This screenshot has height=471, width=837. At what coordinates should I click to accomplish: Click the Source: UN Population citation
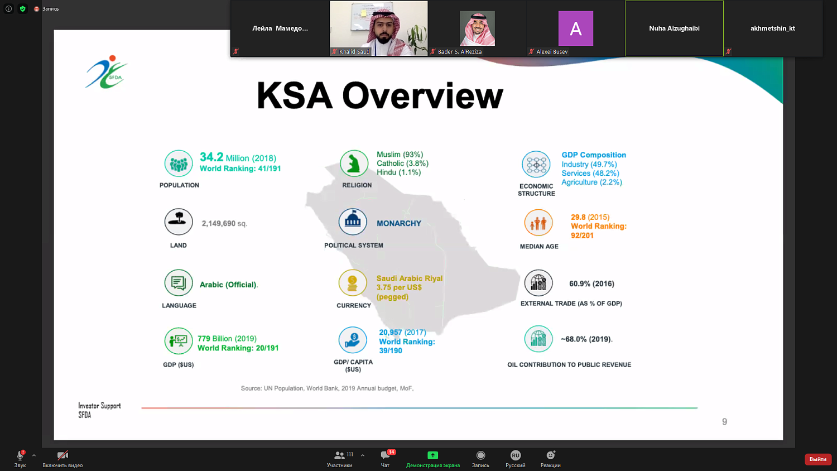point(327,388)
